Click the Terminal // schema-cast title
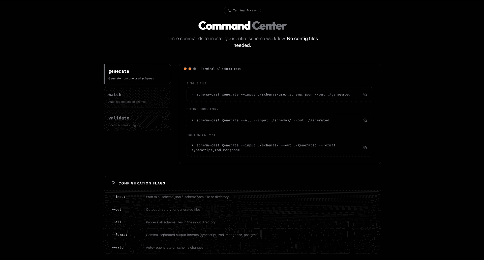This screenshot has width=484, height=260. coord(221,69)
